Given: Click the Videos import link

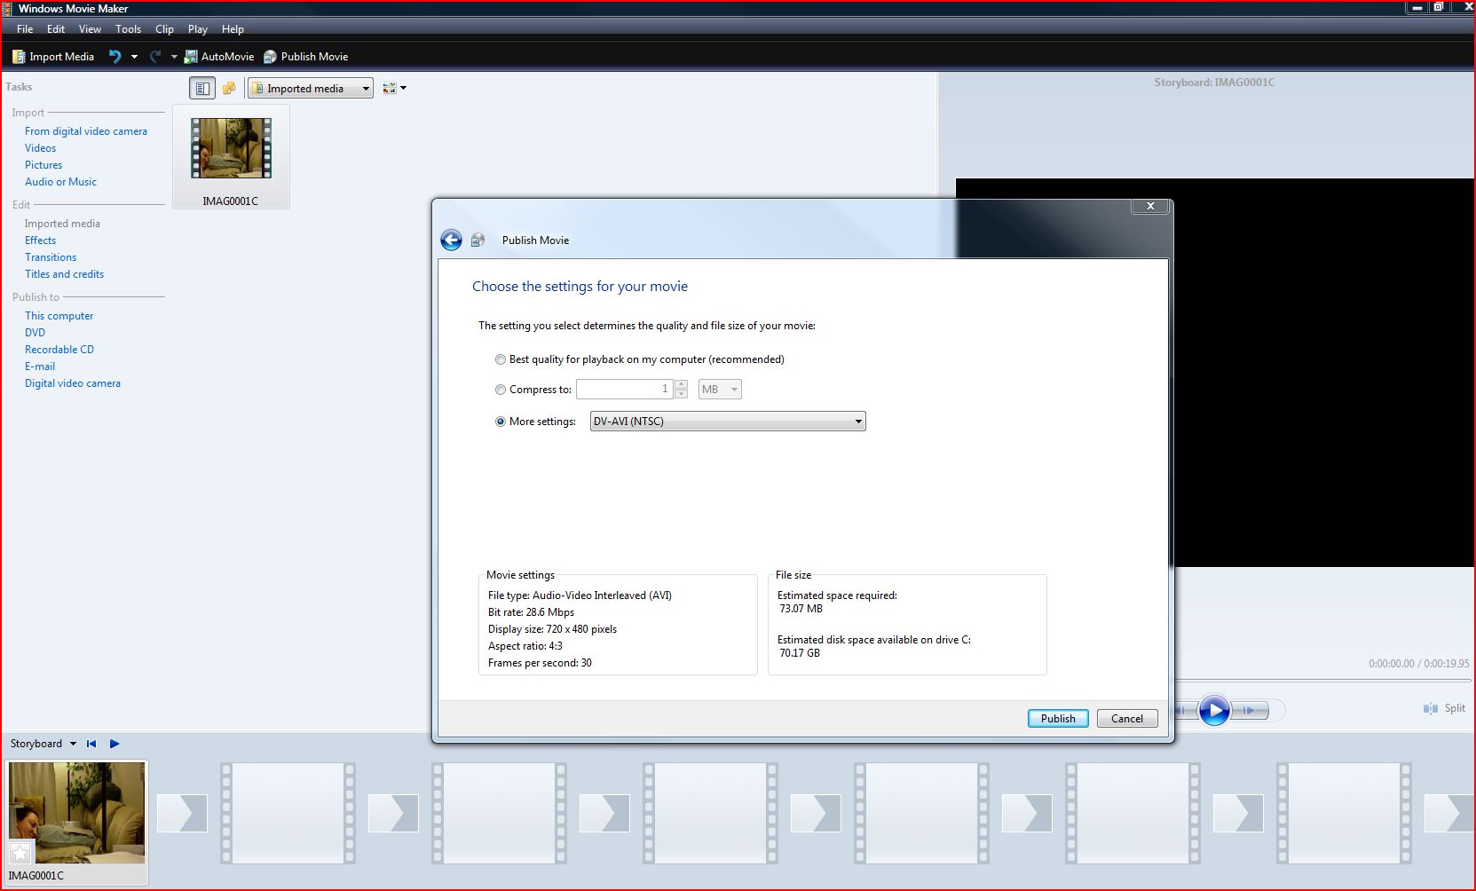Looking at the screenshot, I should click(40, 148).
